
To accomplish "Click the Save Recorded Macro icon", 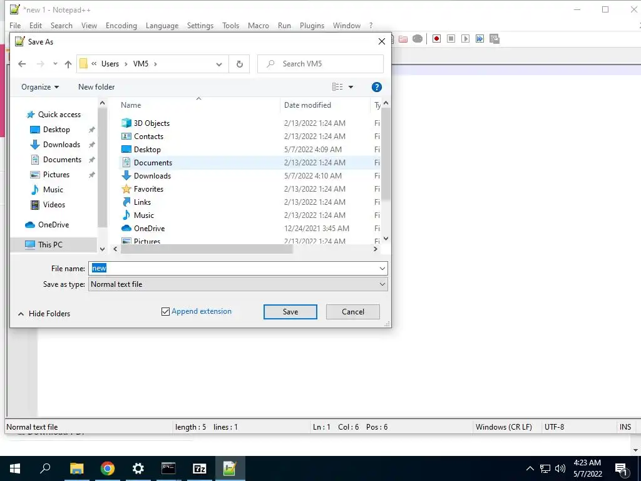I will (x=495, y=39).
